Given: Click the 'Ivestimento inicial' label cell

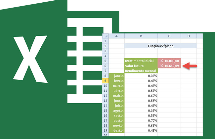Looking at the screenshot, I should [x=141, y=61].
